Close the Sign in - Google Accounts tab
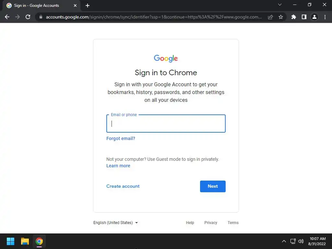 tap(75, 6)
